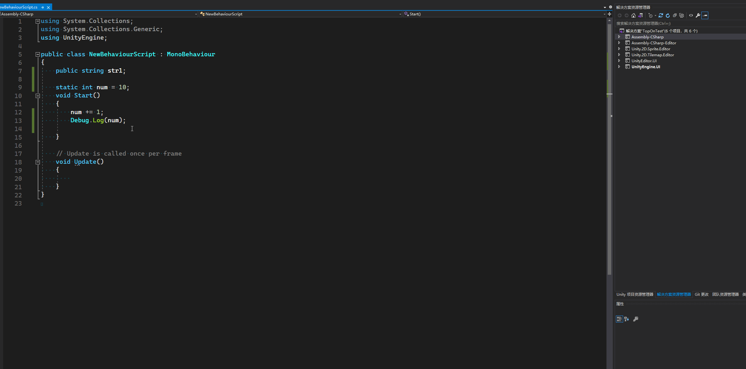Click the Refresh icon in Solution Explorer
The height and width of the screenshot is (369, 746).
coord(668,15)
